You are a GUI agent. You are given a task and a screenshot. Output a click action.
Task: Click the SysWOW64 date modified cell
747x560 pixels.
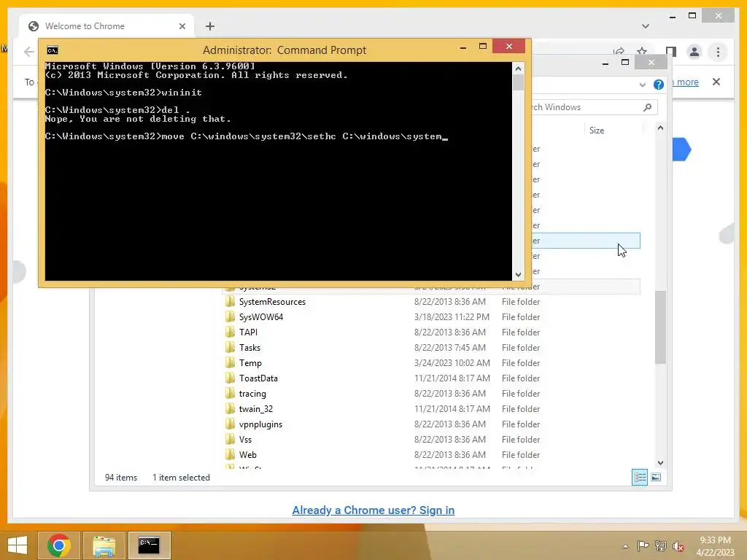click(452, 317)
